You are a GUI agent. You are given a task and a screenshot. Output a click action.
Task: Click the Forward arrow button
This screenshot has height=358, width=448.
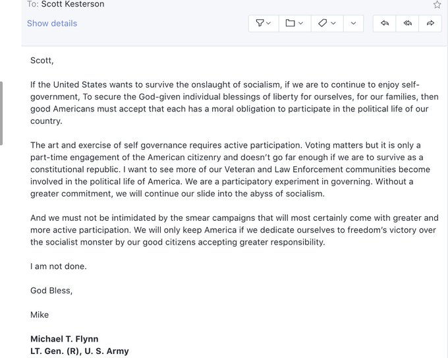pyautogui.click(x=430, y=23)
